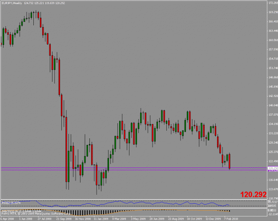Click the EURJPY,Weekly chart title

point(12,3)
